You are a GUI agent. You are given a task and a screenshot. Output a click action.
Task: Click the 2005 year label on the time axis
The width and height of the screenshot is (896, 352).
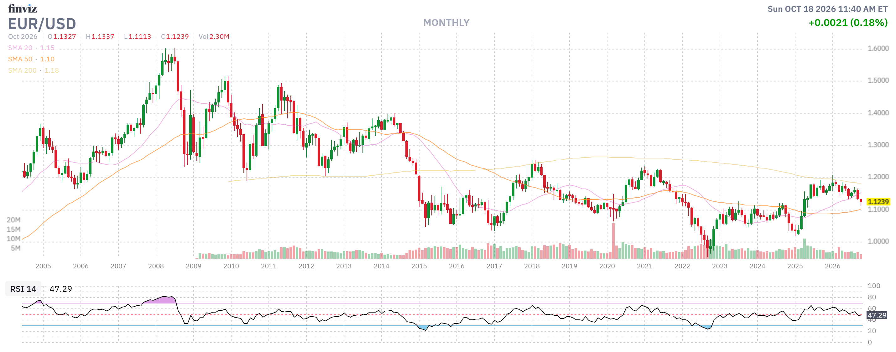point(43,266)
